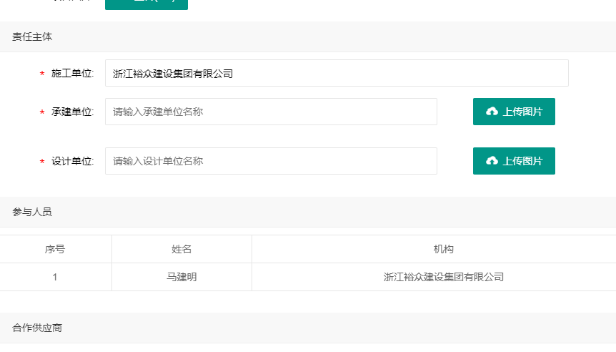Click the 施工单位 input field
The image size is (616, 352).
click(337, 73)
